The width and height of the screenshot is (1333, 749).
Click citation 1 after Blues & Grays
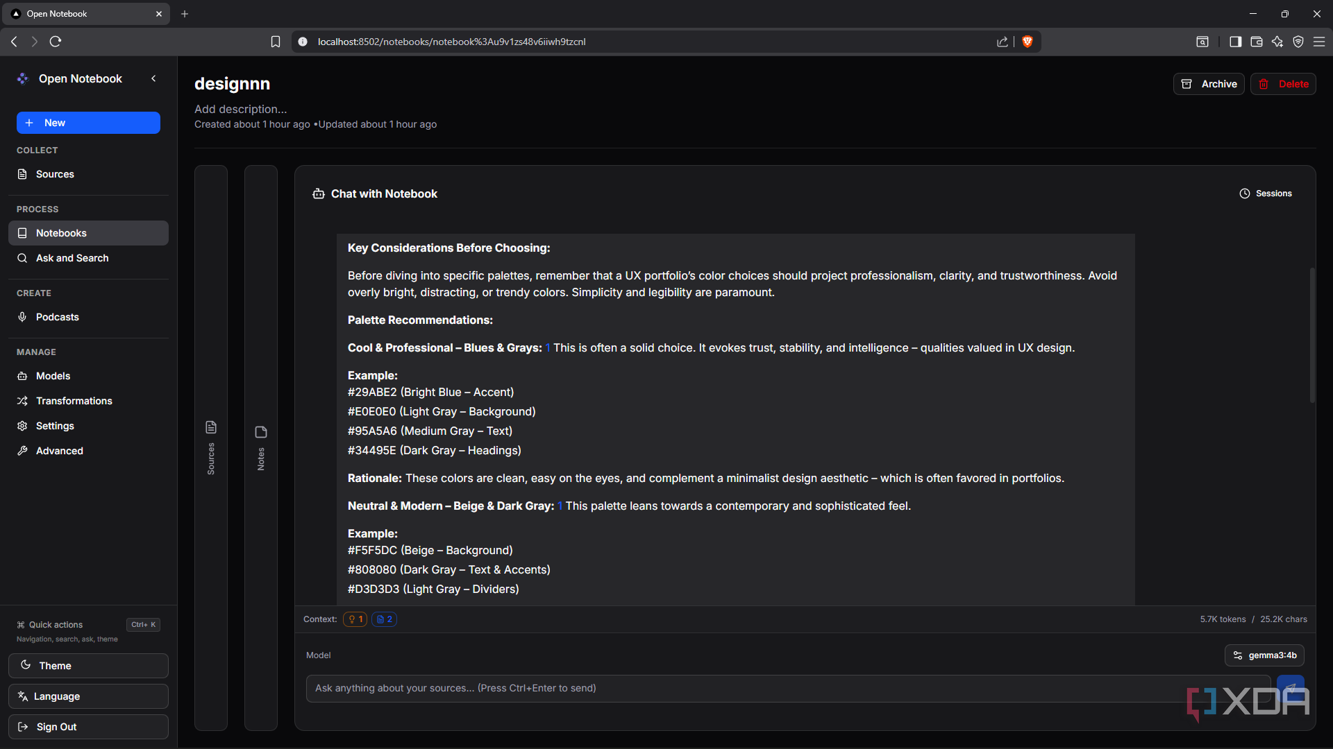point(548,348)
